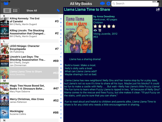Viewport: 162px width, 122px height.
Task: Jump to index letter S
Action: click(61, 87)
